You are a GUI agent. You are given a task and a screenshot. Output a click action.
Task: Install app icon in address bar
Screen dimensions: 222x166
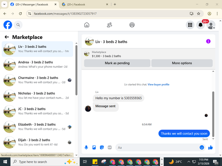click(x=191, y=14)
